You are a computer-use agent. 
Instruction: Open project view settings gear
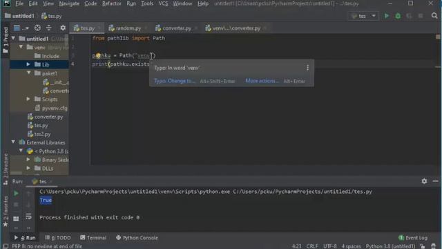click(x=63, y=28)
